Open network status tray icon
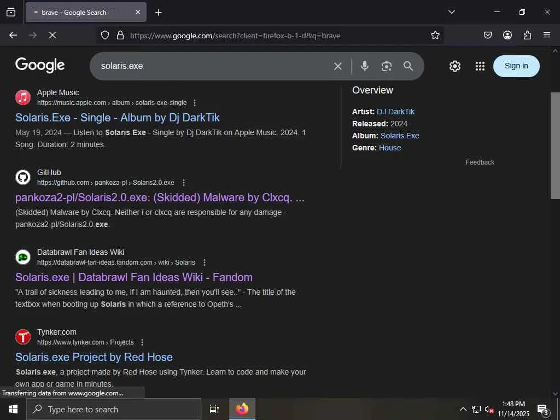The width and height of the screenshot is (560, 420). pos(476,409)
